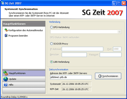Click the Hauptfunktionen panel header
Viewport: 127px width, 99px height.
24,24
